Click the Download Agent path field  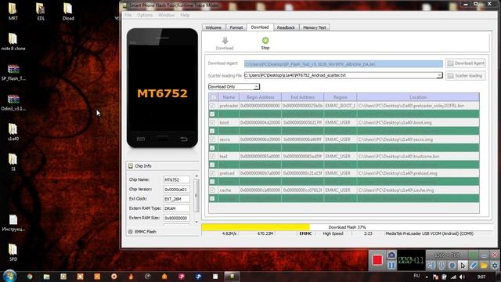point(344,64)
